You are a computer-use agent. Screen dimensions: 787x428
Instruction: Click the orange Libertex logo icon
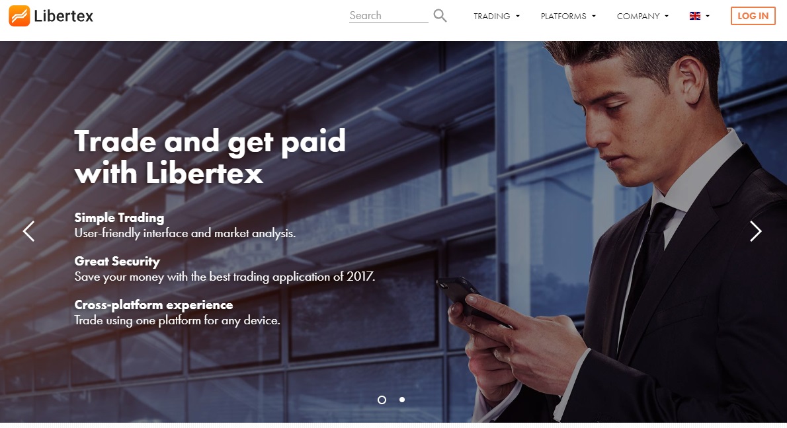pyautogui.click(x=20, y=16)
